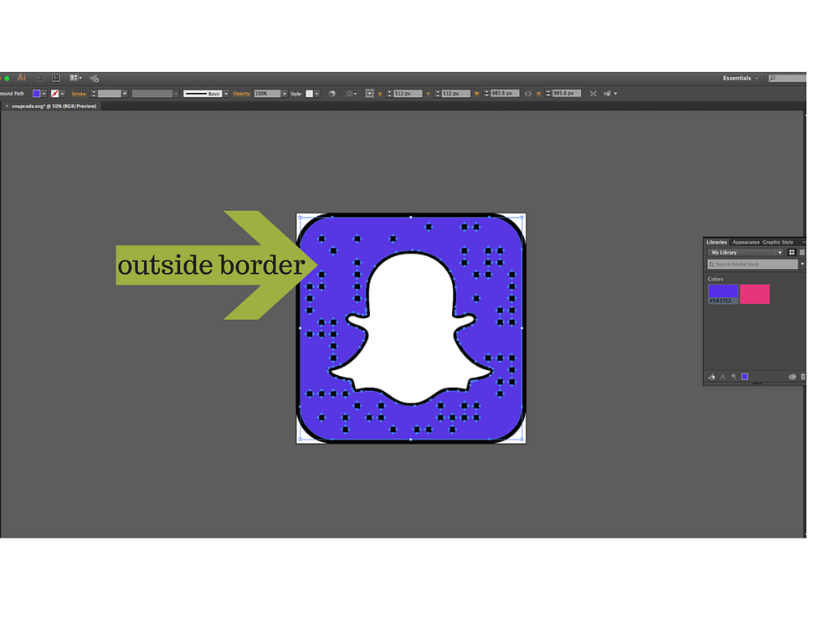Click the reference point Transform icon
This screenshot has width=837, height=628.
click(369, 94)
